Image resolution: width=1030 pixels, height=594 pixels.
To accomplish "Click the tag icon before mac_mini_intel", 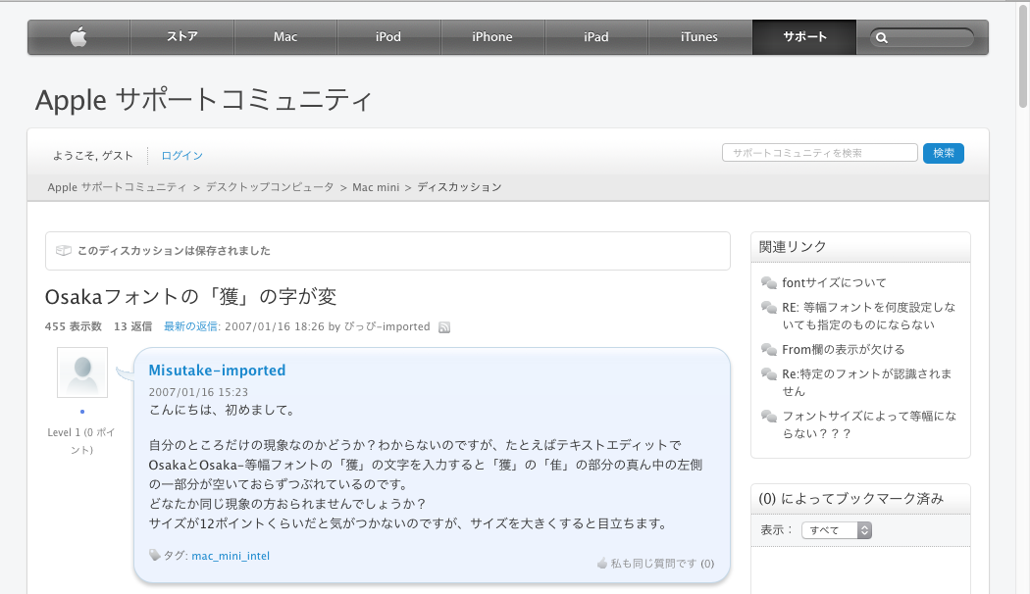I will (154, 555).
